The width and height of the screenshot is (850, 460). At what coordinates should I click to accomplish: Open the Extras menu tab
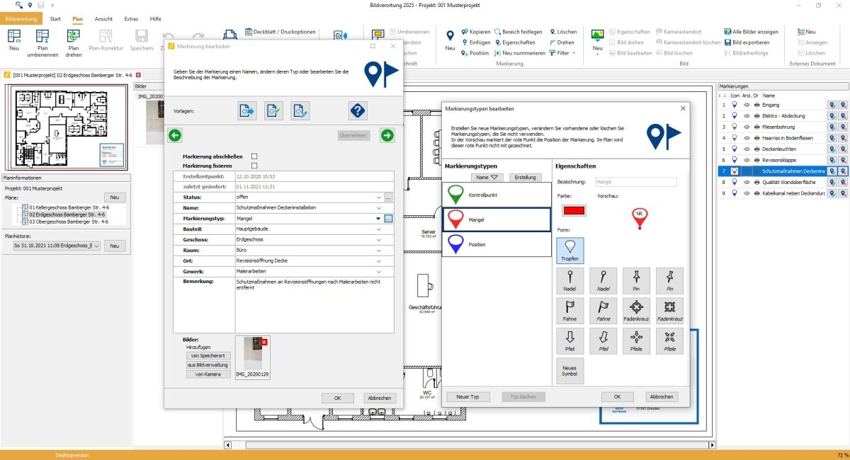pos(131,18)
